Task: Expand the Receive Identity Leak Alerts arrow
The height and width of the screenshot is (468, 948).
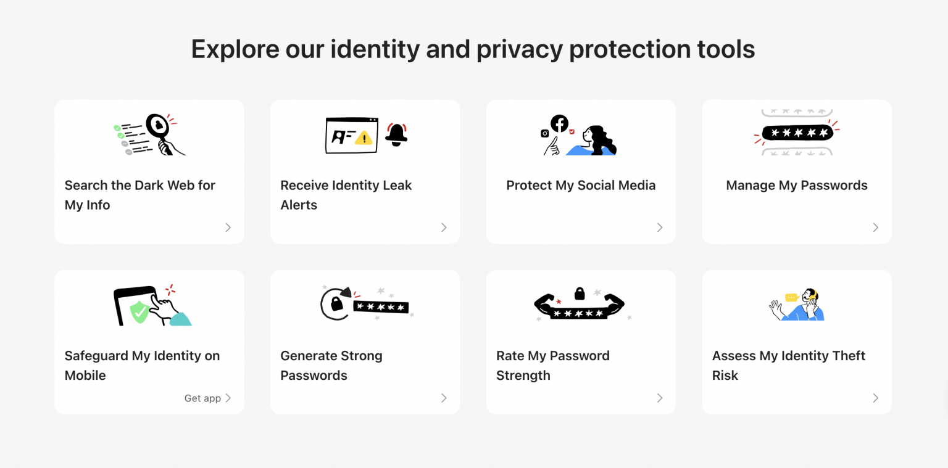Action: tap(444, 228)
